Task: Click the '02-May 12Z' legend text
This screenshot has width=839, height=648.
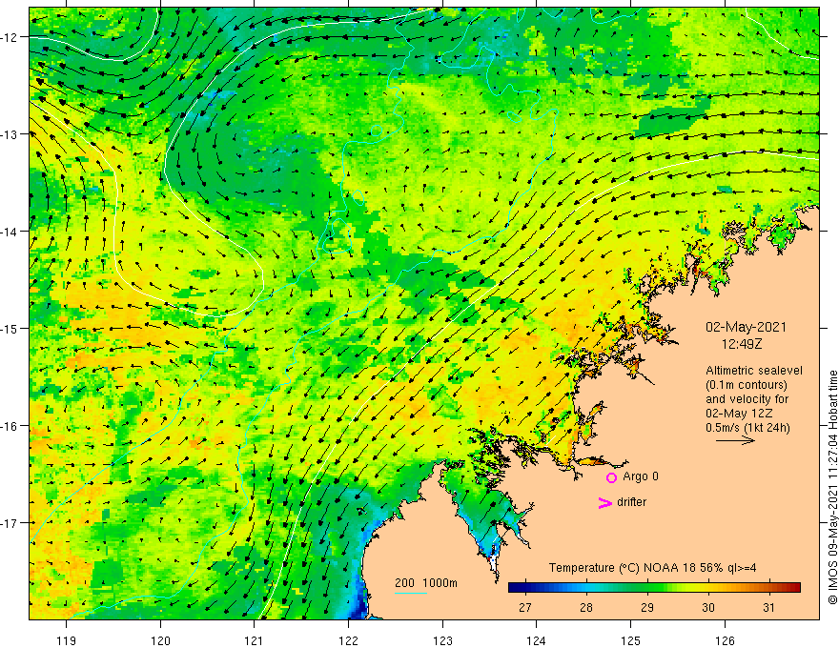Action: click(x=738, y=414)
